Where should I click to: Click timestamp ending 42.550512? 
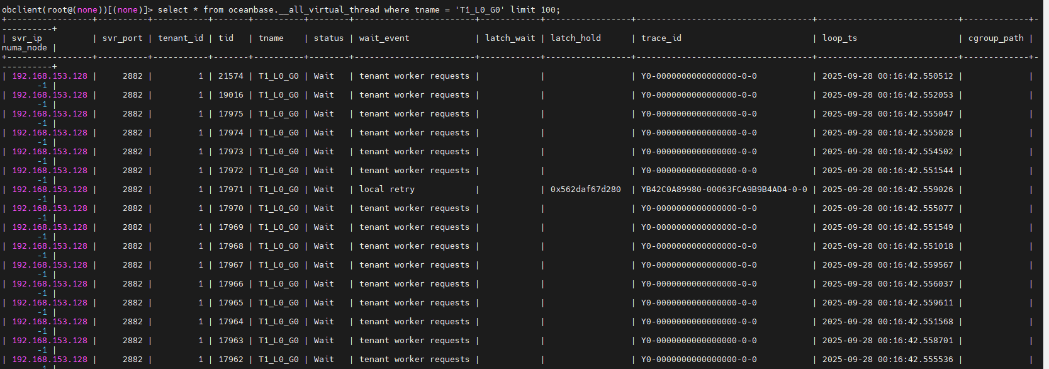point(888,76)
